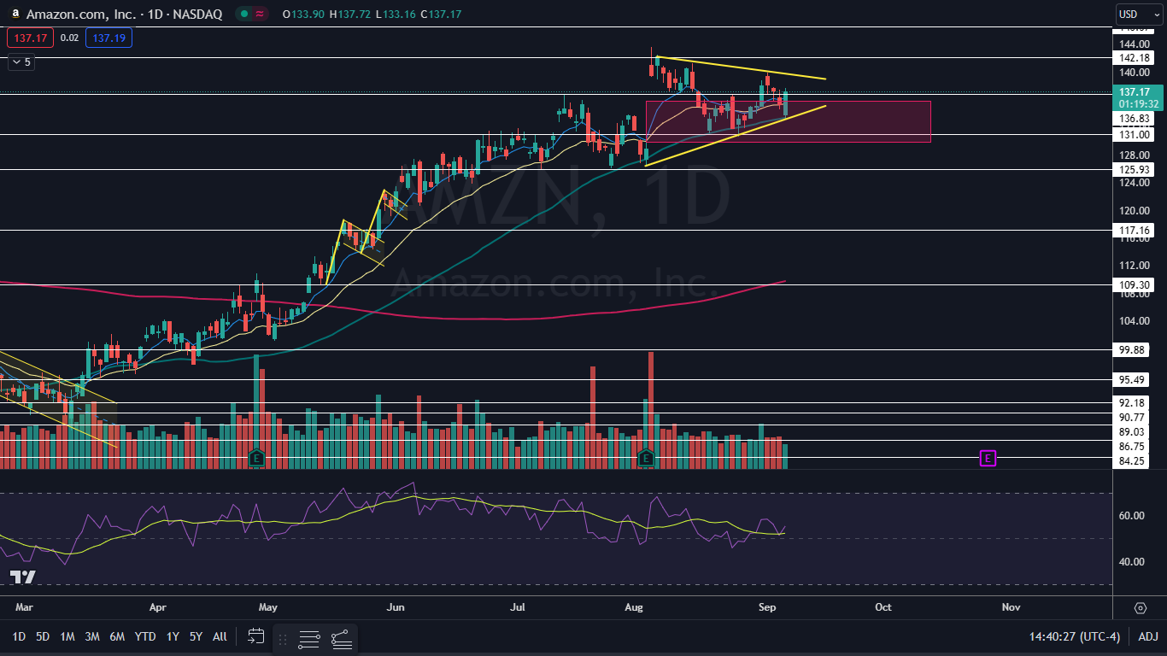The height and width of the screenshot is (656, 1167).
Task: Click the 95.49 horizontal level price label
Action: click(1133, 379)
